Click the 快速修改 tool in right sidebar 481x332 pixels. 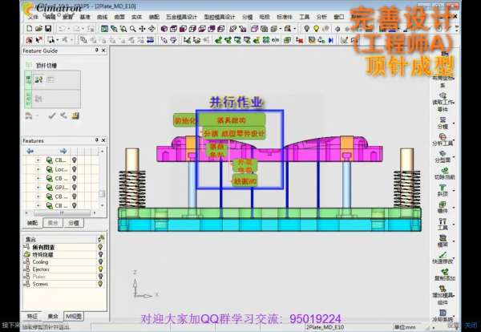[x=443, y=253]
